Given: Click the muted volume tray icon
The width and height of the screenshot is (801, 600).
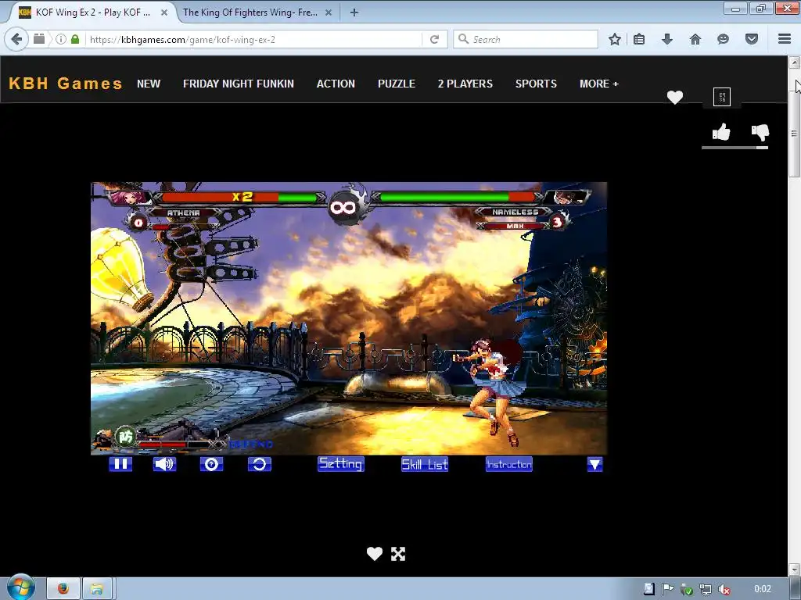Looking at the screenshot, I should 724,589.
